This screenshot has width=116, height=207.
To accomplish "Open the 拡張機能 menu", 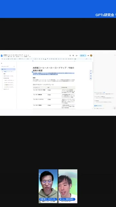I will point(25,57).
